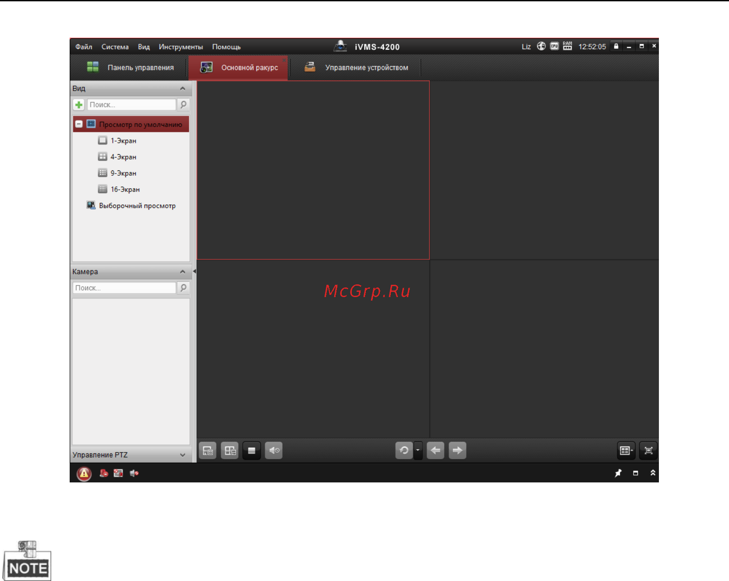Viewport: 729px width, 581px height.
Task: Add a new view with green plus
Action: pos(79,105)
